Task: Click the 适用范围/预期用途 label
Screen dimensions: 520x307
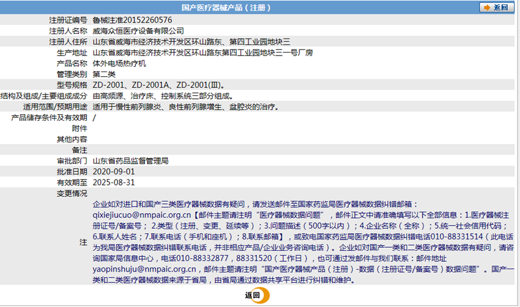Action: click(55, 107)
